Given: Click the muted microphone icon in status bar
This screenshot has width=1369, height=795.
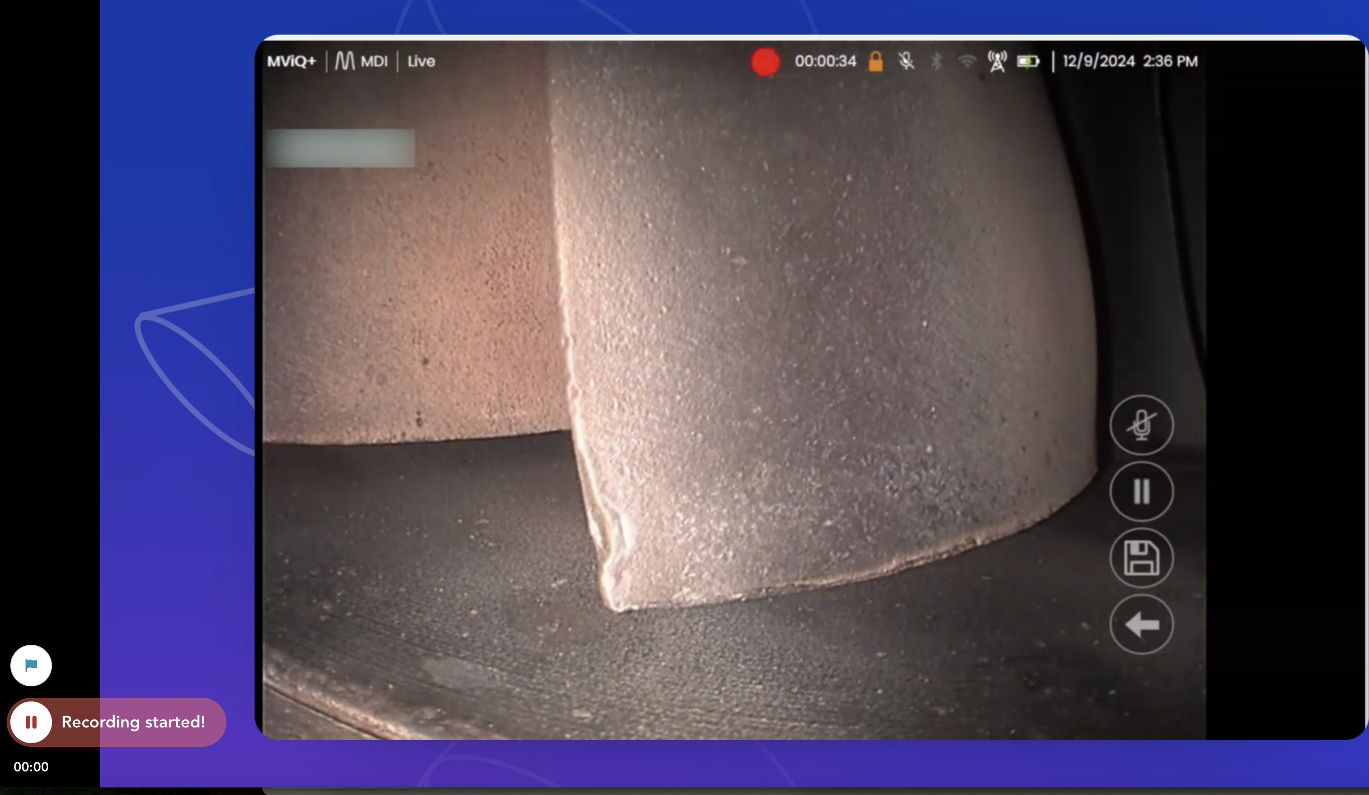Looking at the screenshot, I should click(905, 61).
